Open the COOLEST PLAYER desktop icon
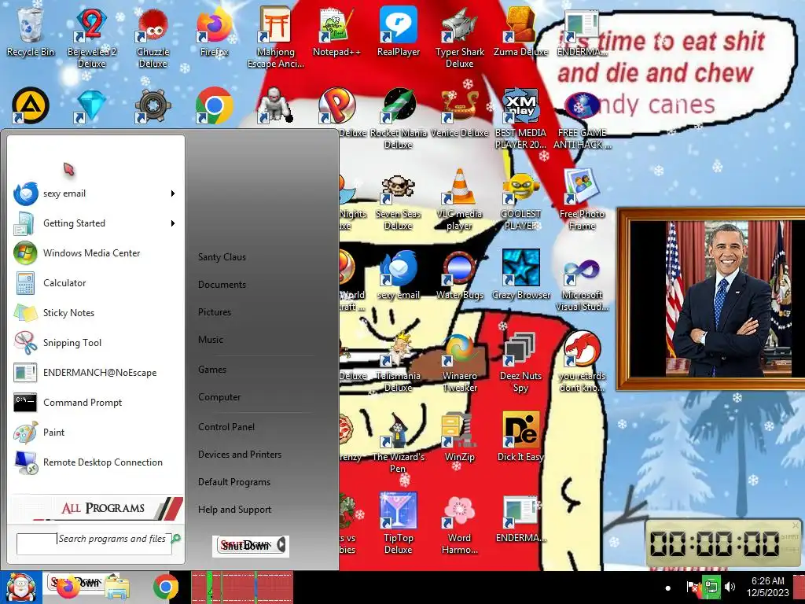 coord(520,199)
